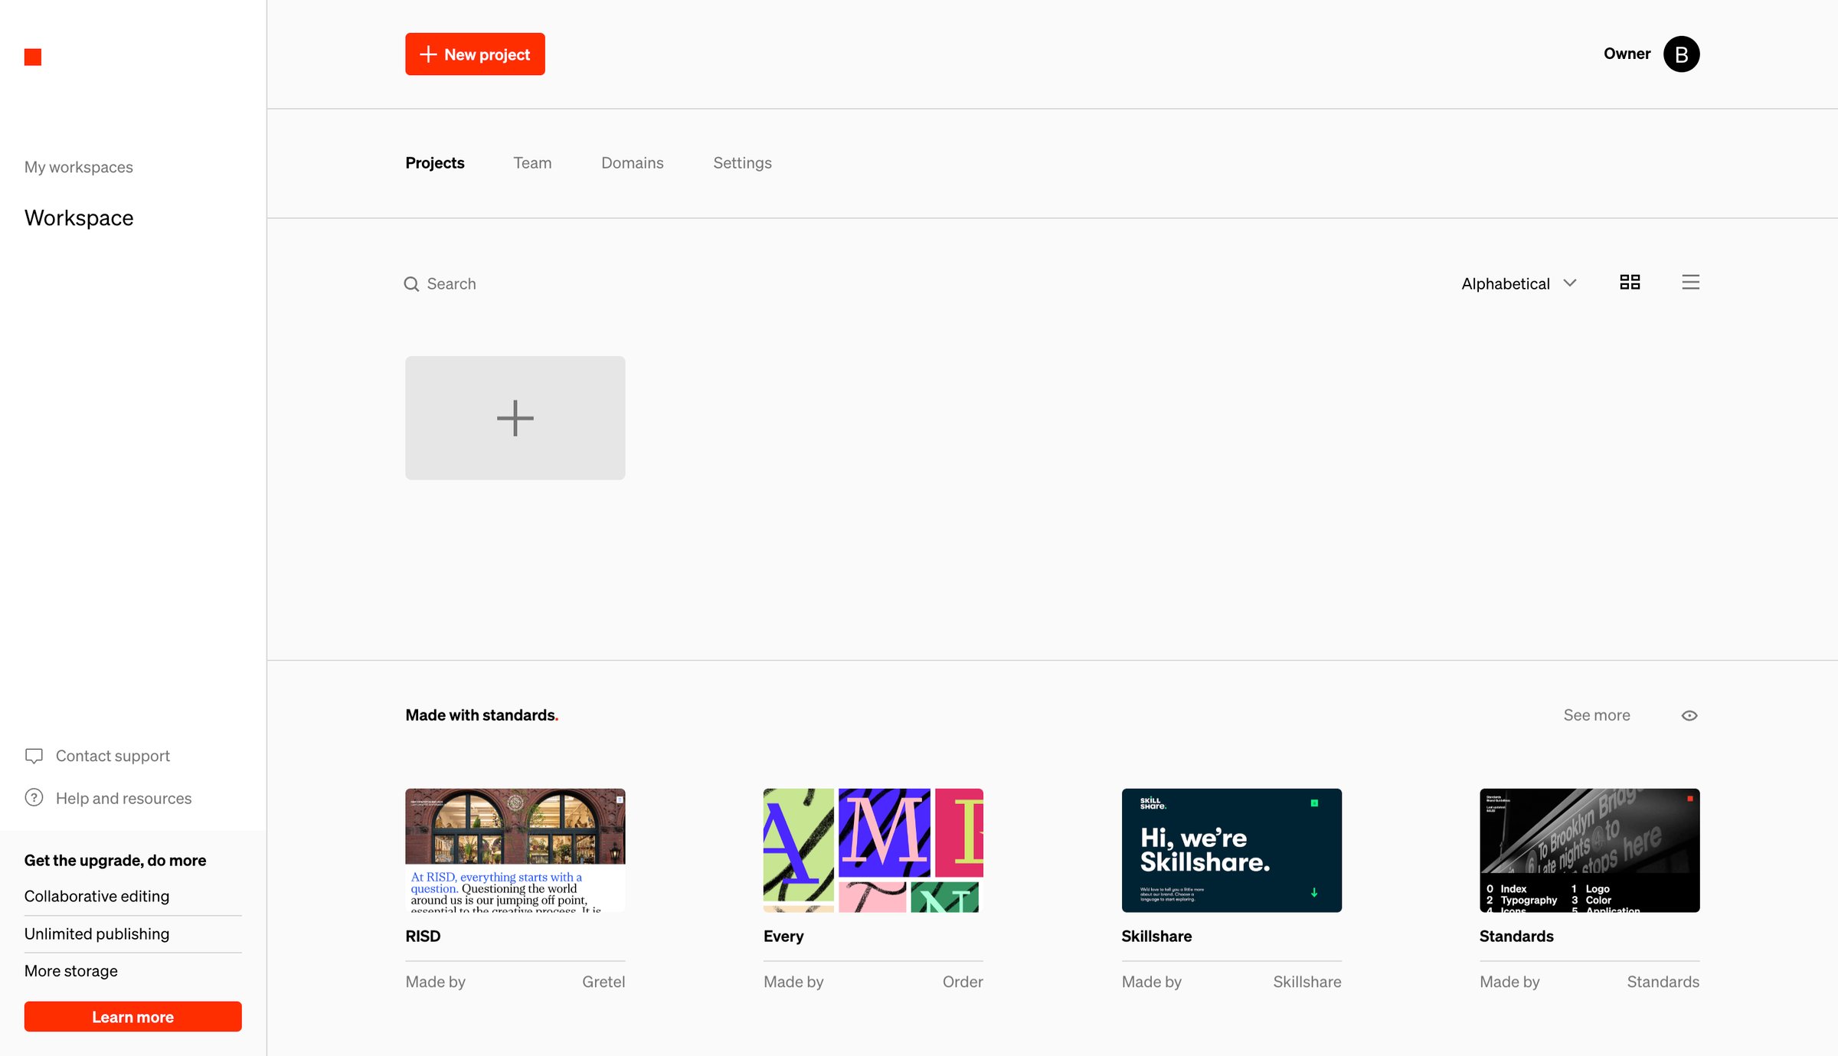Click the RISD project title
The height and width of the screenshot is (1056, 1838).
click(423, 937)
